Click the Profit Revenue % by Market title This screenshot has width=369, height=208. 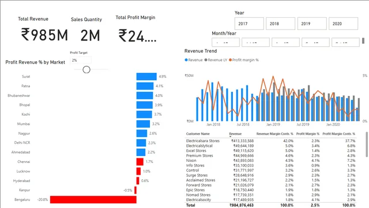[x=35, y=62]
